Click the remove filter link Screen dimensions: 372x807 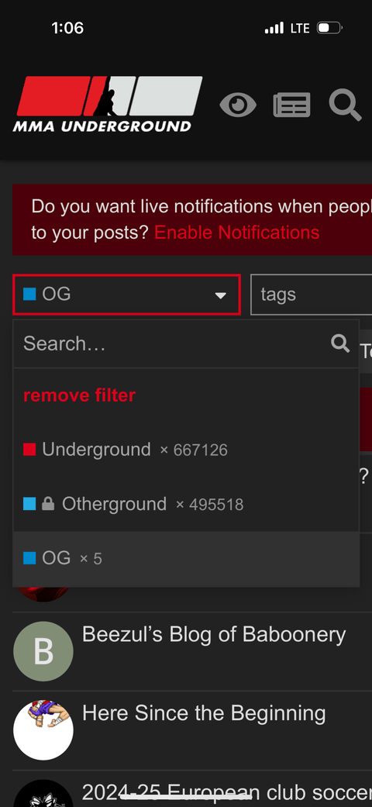(x=79, y=395)
